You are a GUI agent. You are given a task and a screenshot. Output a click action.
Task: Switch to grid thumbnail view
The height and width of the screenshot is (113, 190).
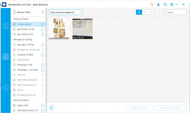point(139,12)
